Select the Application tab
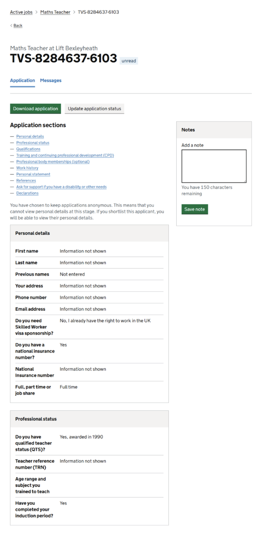 pos(22,80)
